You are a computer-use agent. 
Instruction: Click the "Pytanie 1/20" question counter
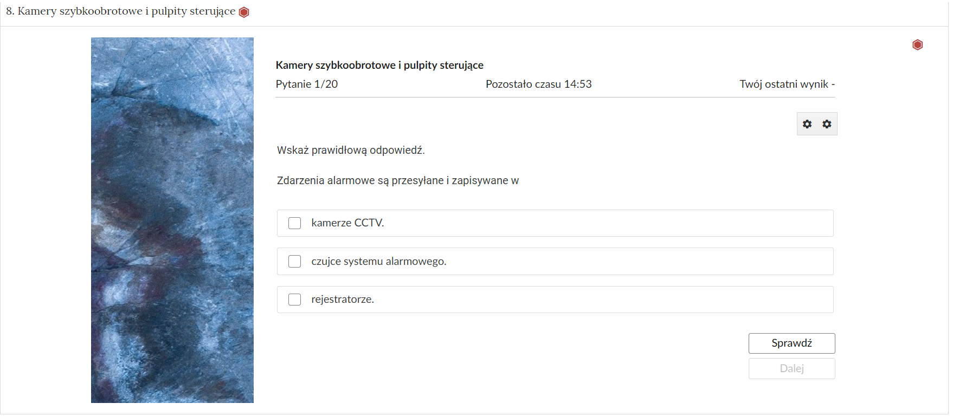pos(306,84)
